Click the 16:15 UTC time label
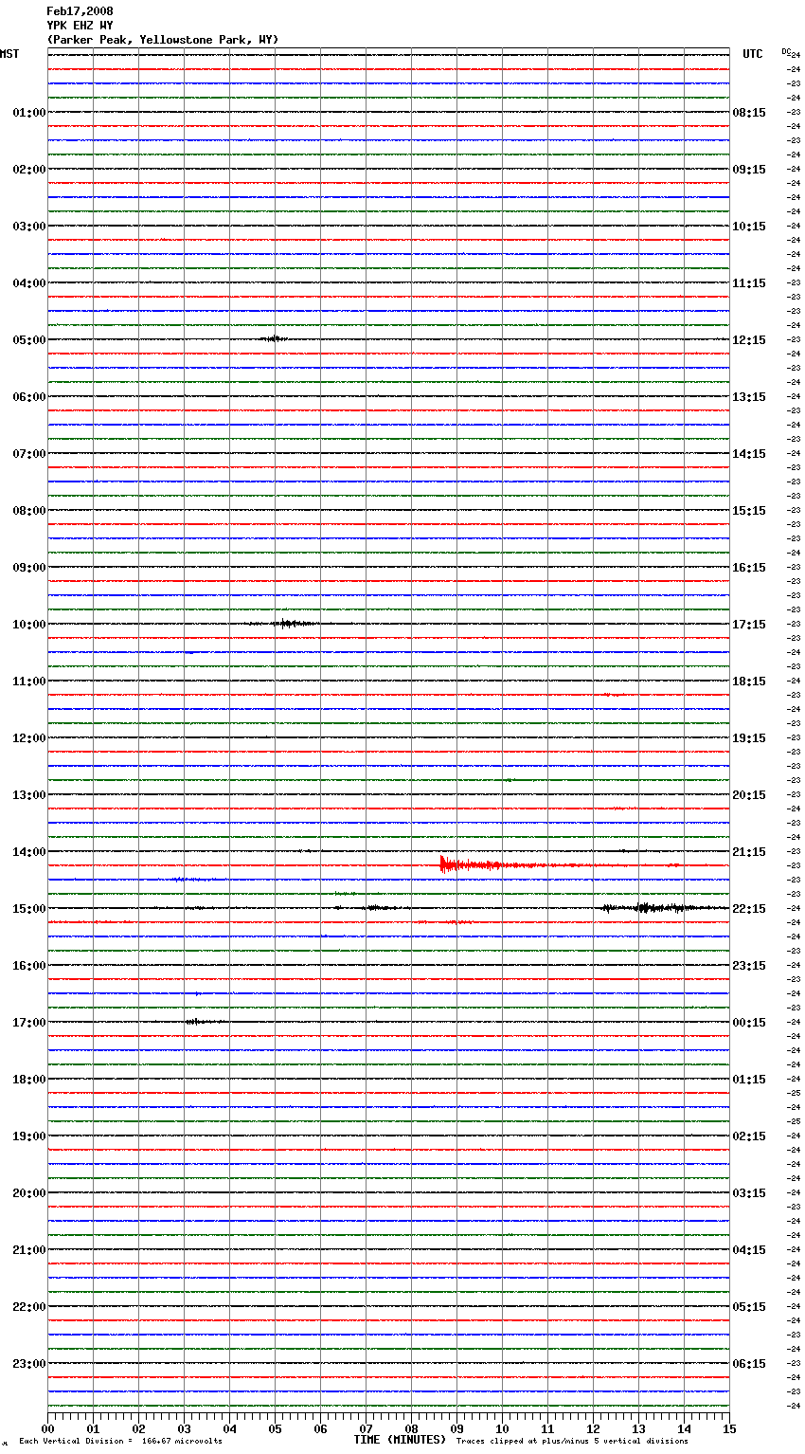Screen dimensions: 805x1454 [x=749, y=568]
